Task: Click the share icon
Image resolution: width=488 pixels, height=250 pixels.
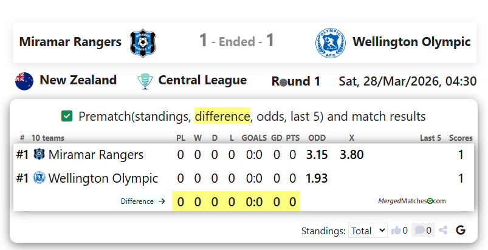Action: pyautogui.click(x=444, y=231)
